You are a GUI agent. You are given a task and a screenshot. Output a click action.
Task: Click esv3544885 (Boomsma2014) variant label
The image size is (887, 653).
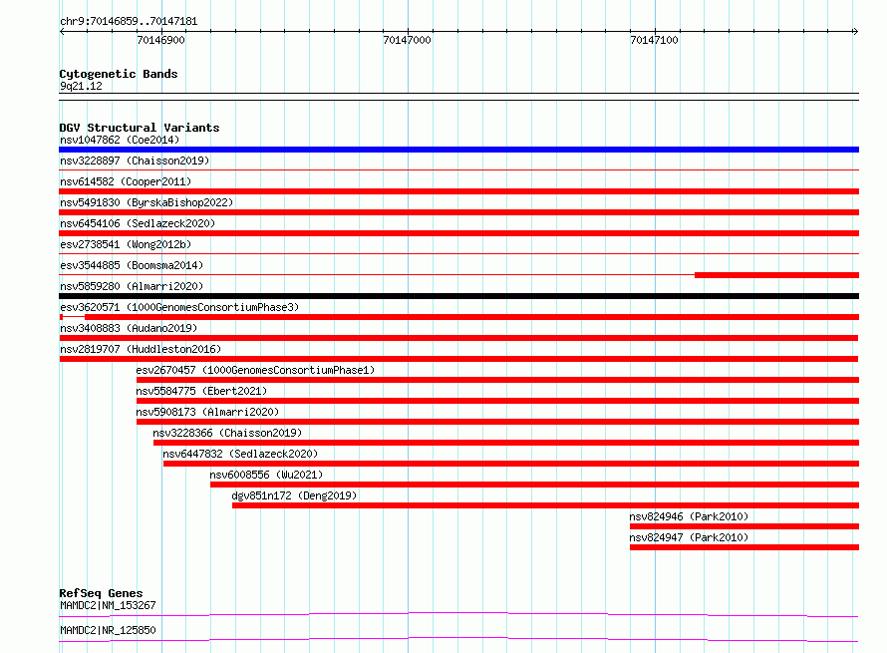pyautogui.click(x=132, y=265)
